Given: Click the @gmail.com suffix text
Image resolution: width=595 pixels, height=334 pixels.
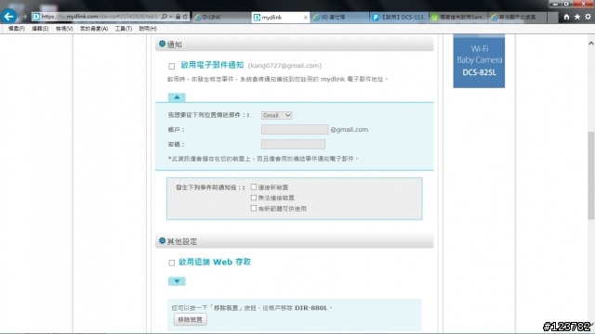Looking at the screenshot, I should (x=350, y=130).
